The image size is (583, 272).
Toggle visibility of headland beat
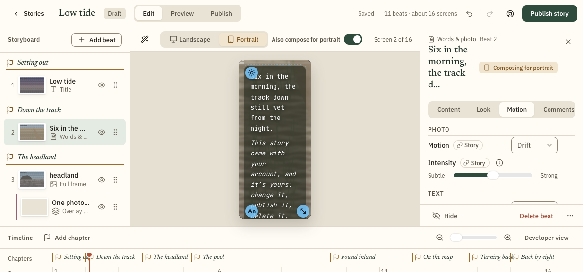(x=102, y=180)
